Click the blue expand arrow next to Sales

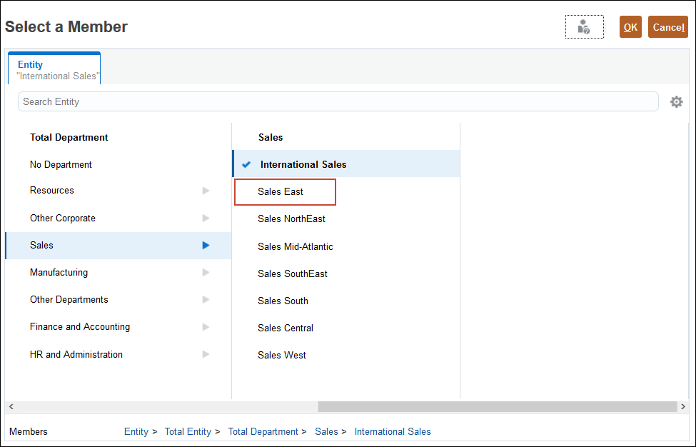pyautogui.click(x=206, y=245)
